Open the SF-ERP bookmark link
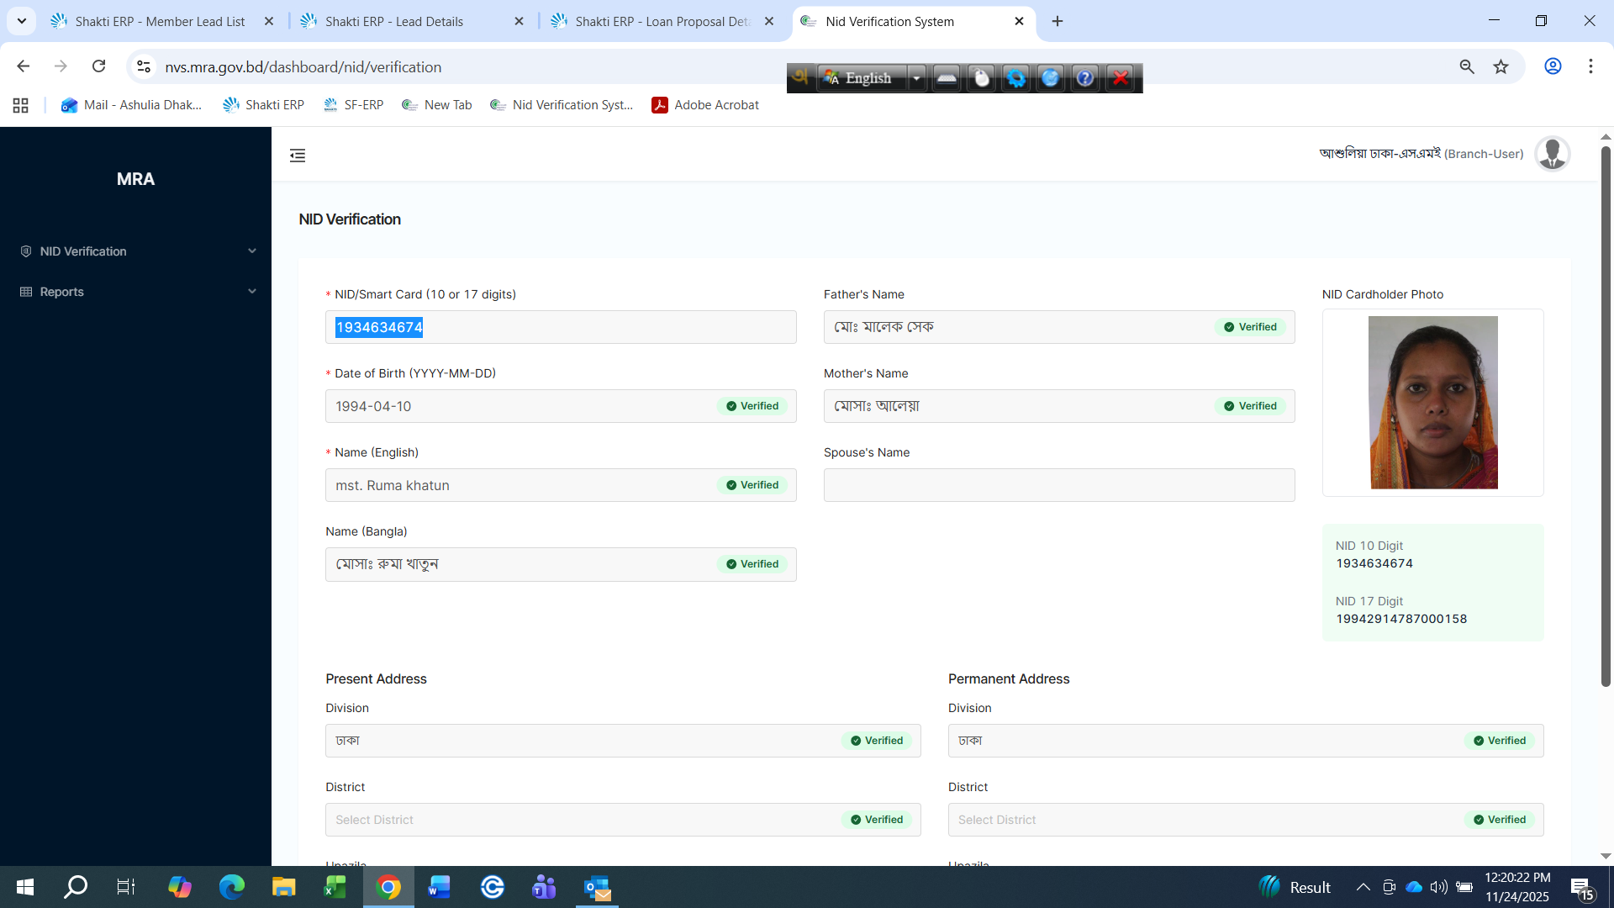This screenshot has height=908, width=1614. pos(353,105)
